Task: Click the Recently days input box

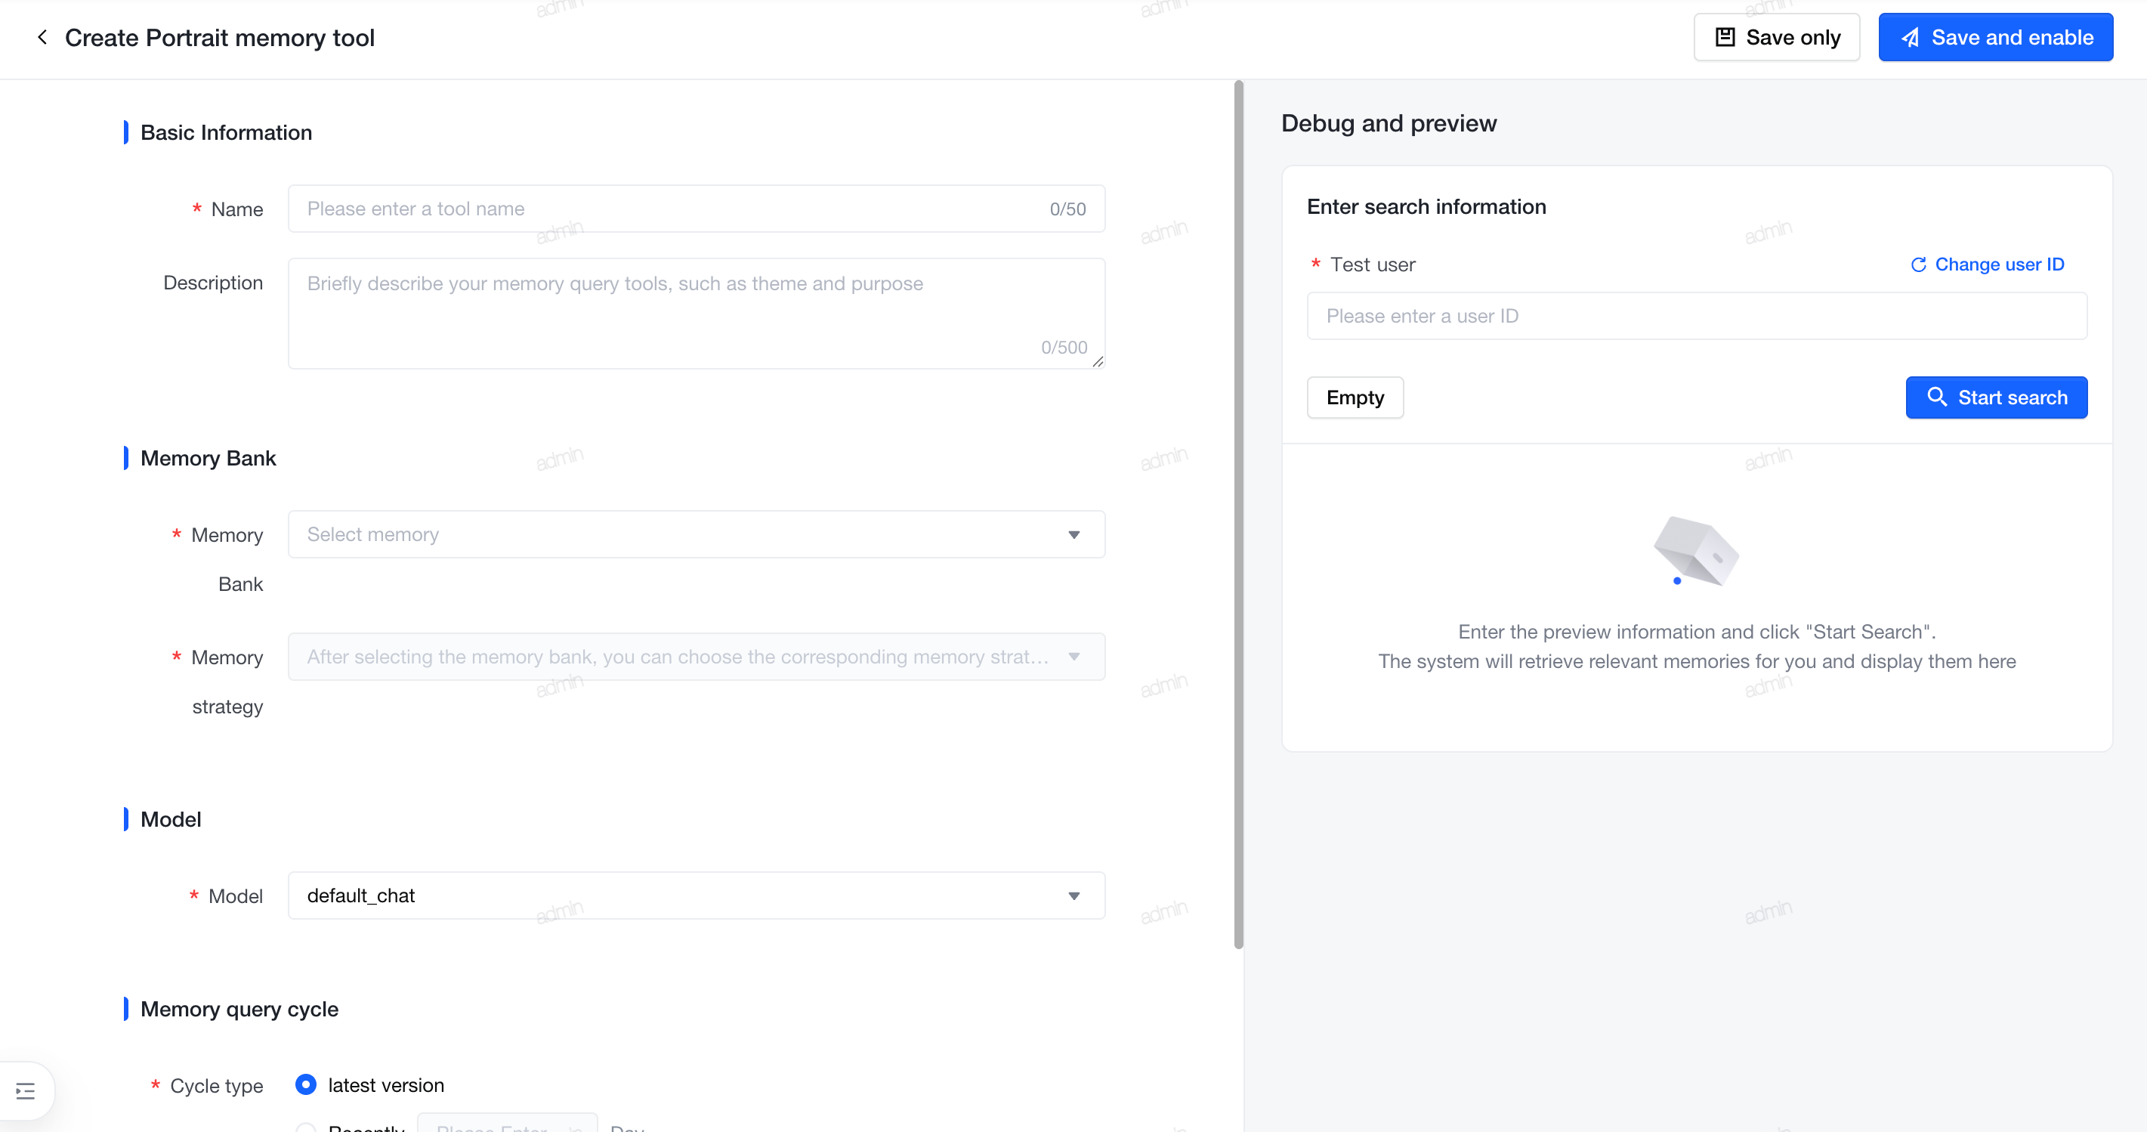Action: (507, 1124)
